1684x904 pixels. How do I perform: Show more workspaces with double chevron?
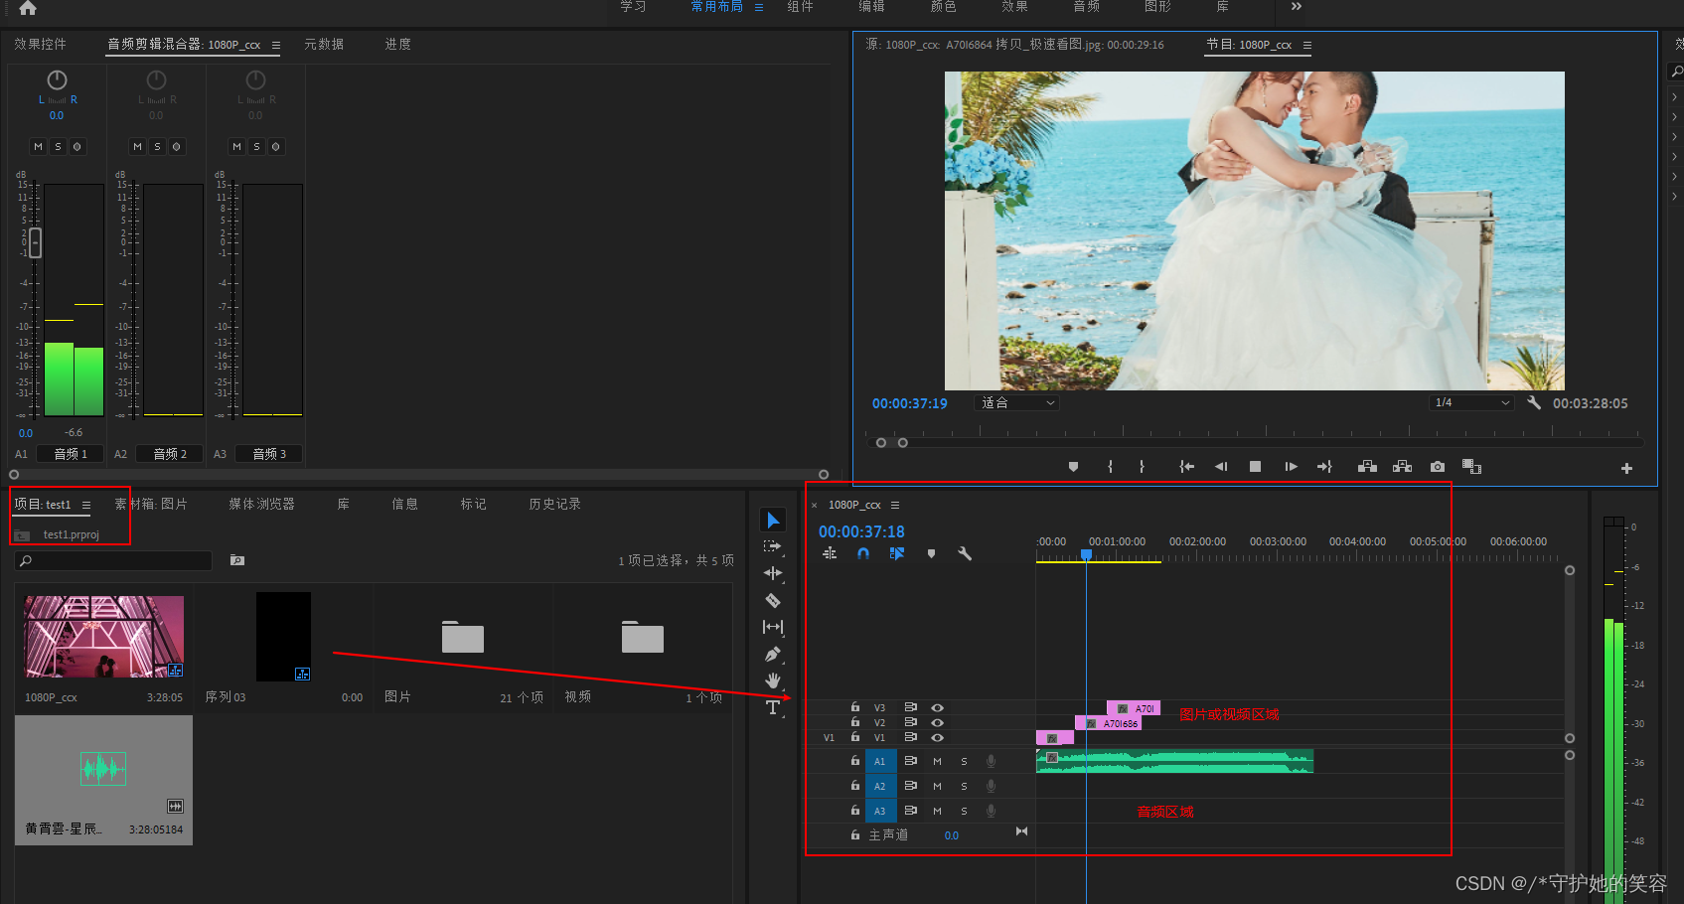point(1297,6)
